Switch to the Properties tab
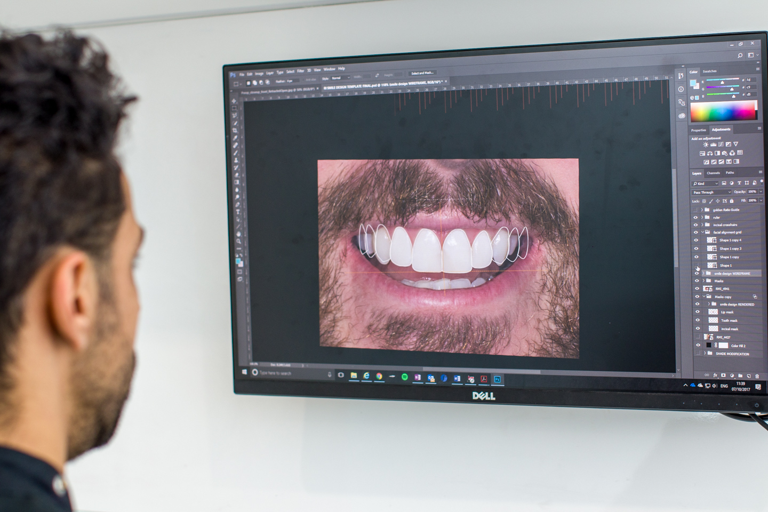 click(698, 130)
